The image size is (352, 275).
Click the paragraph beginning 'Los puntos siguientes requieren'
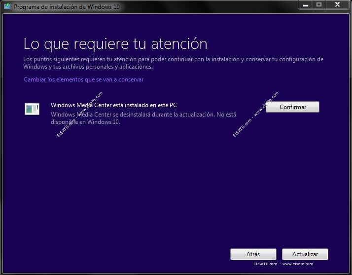(x=174, y=63)
